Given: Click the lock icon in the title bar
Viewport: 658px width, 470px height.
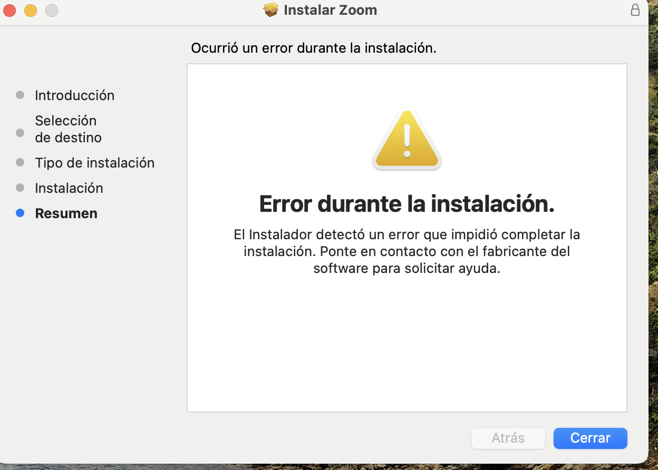Looking at the screenshot, I should click(x=635, y=10).
